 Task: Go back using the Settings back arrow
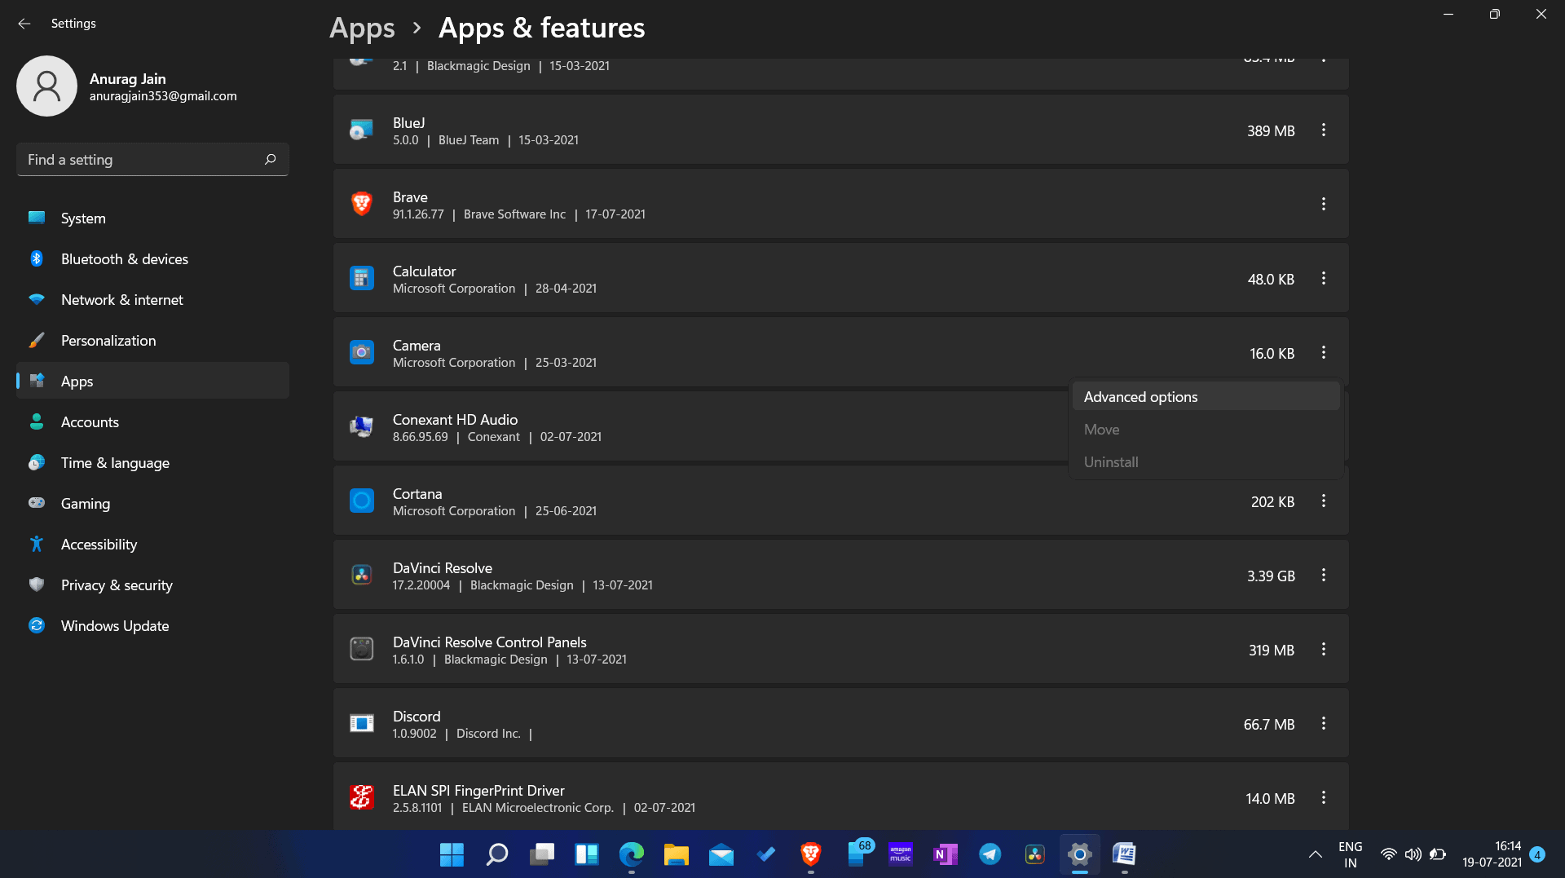pos(24,24)
